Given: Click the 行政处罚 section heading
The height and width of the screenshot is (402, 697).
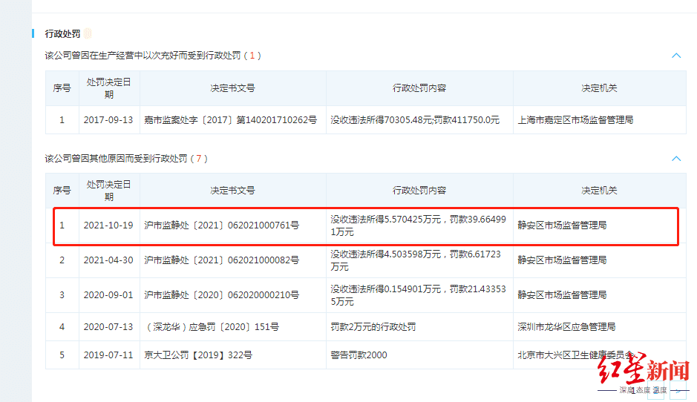Looking at the screenshot, I should click(62, 34).
